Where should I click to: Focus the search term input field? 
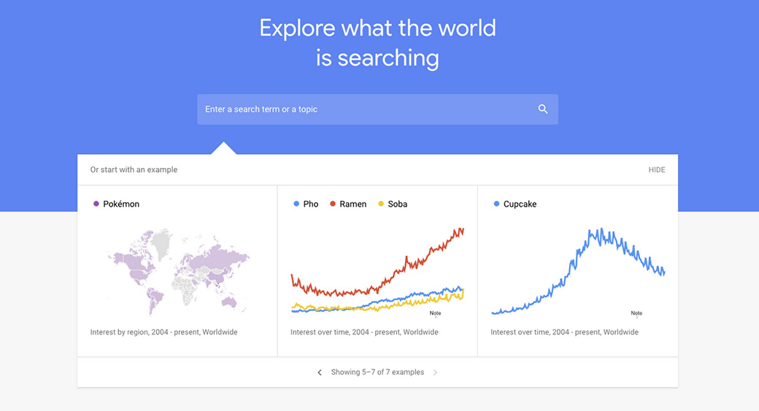pos(365,110)
